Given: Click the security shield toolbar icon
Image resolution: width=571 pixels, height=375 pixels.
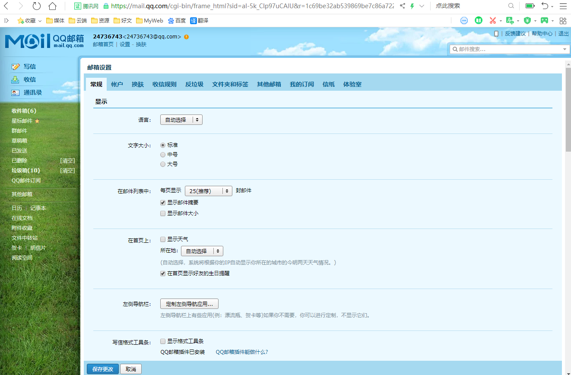Looking at the screenshot, I should (528, 20).
